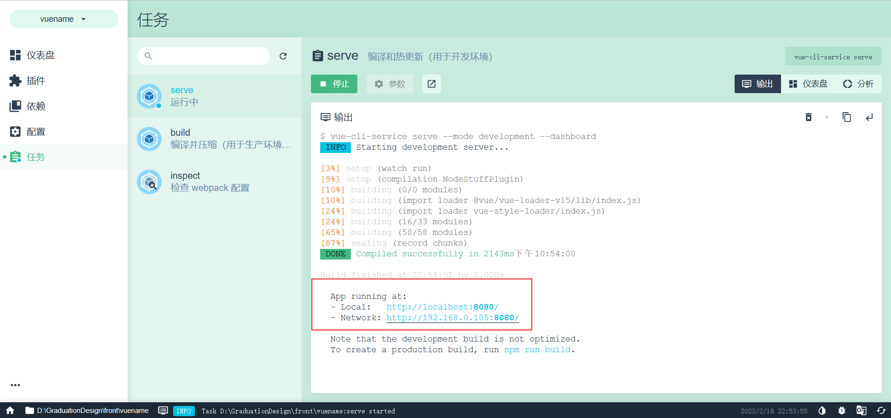Switch to the 输出 output tab

click(757, 84)
